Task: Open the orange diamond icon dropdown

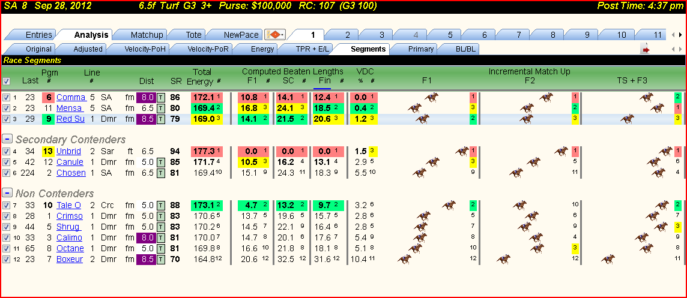Action: 276,35
